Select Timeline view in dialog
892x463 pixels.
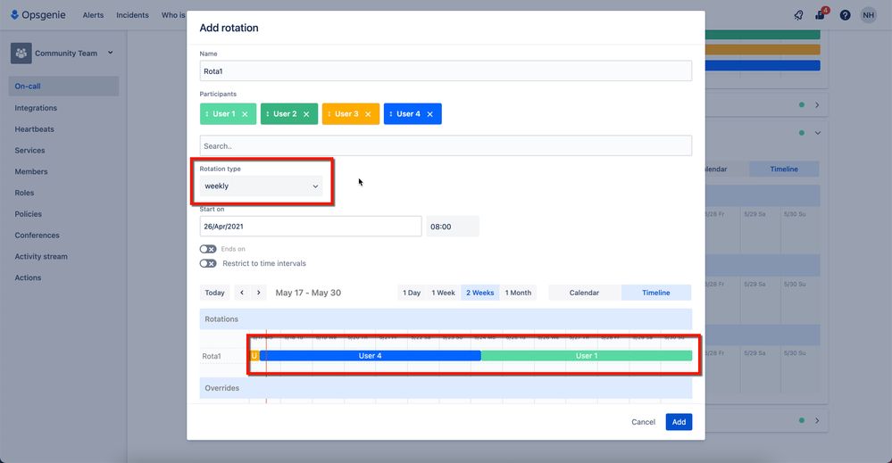(x=656, y=293)
